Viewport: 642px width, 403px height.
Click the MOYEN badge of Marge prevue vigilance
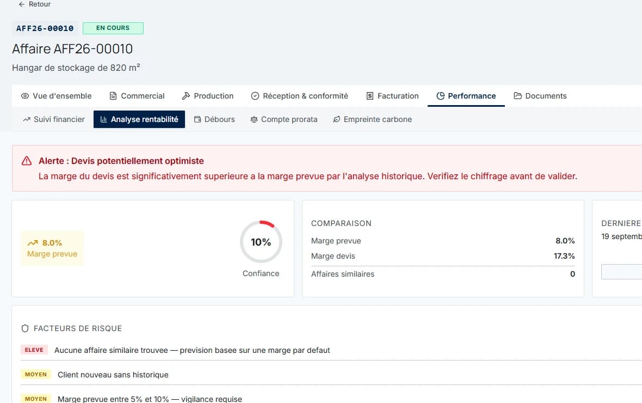(35, 399)
